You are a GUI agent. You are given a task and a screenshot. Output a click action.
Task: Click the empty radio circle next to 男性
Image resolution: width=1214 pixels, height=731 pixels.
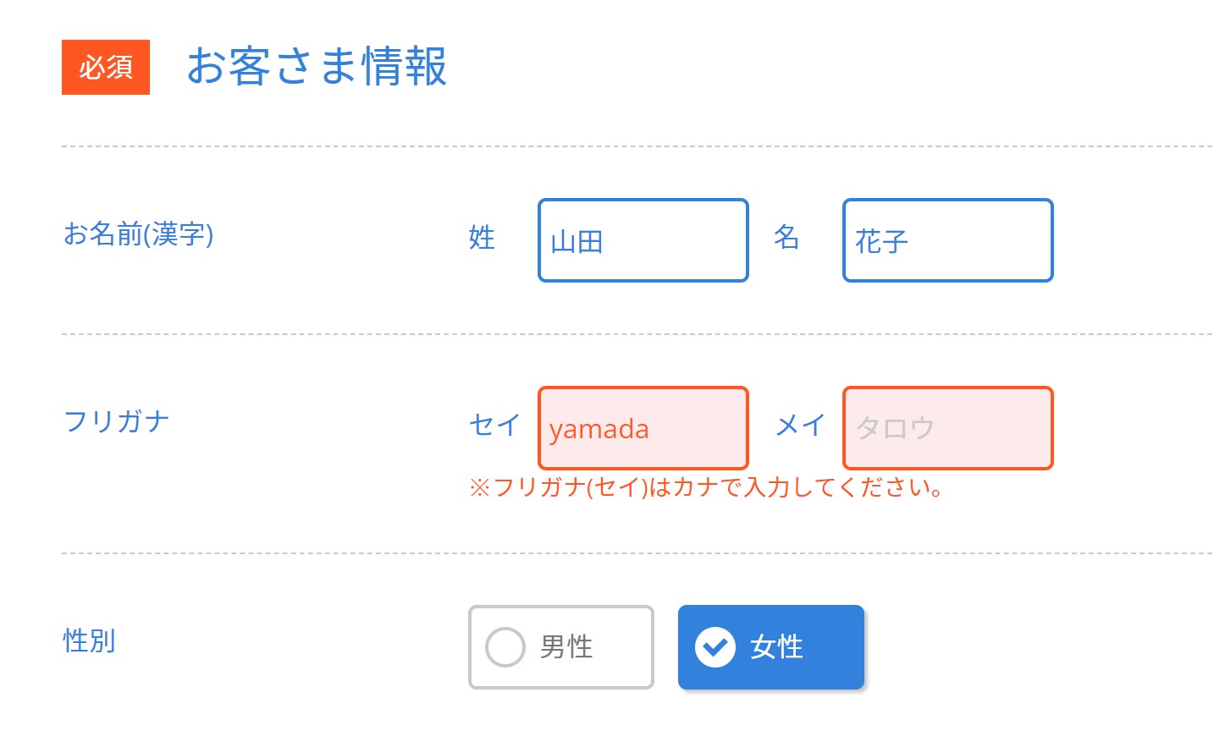tap(505, 646)
